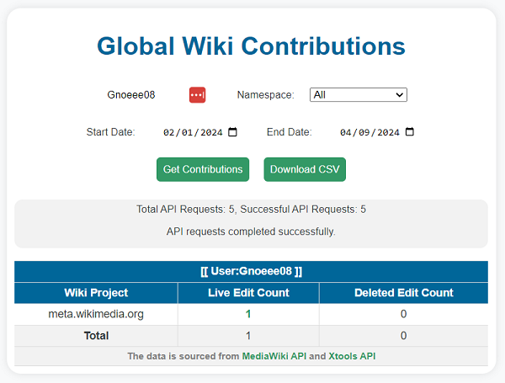Click the Live Edit Count column header
505x383 pixels.
248,293
